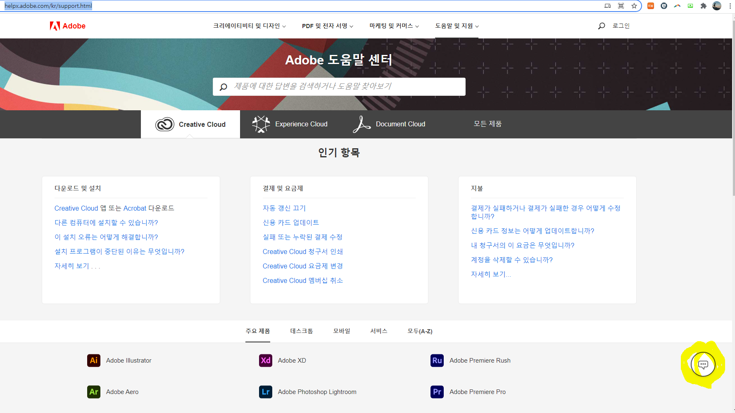Open the Adobe Illustrator Ai icon
This screenshot has height=413, width=735.
point(94,361)
